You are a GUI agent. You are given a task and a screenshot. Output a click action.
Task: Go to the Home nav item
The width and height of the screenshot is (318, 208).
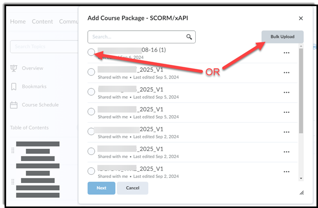[x=18, y=21]
